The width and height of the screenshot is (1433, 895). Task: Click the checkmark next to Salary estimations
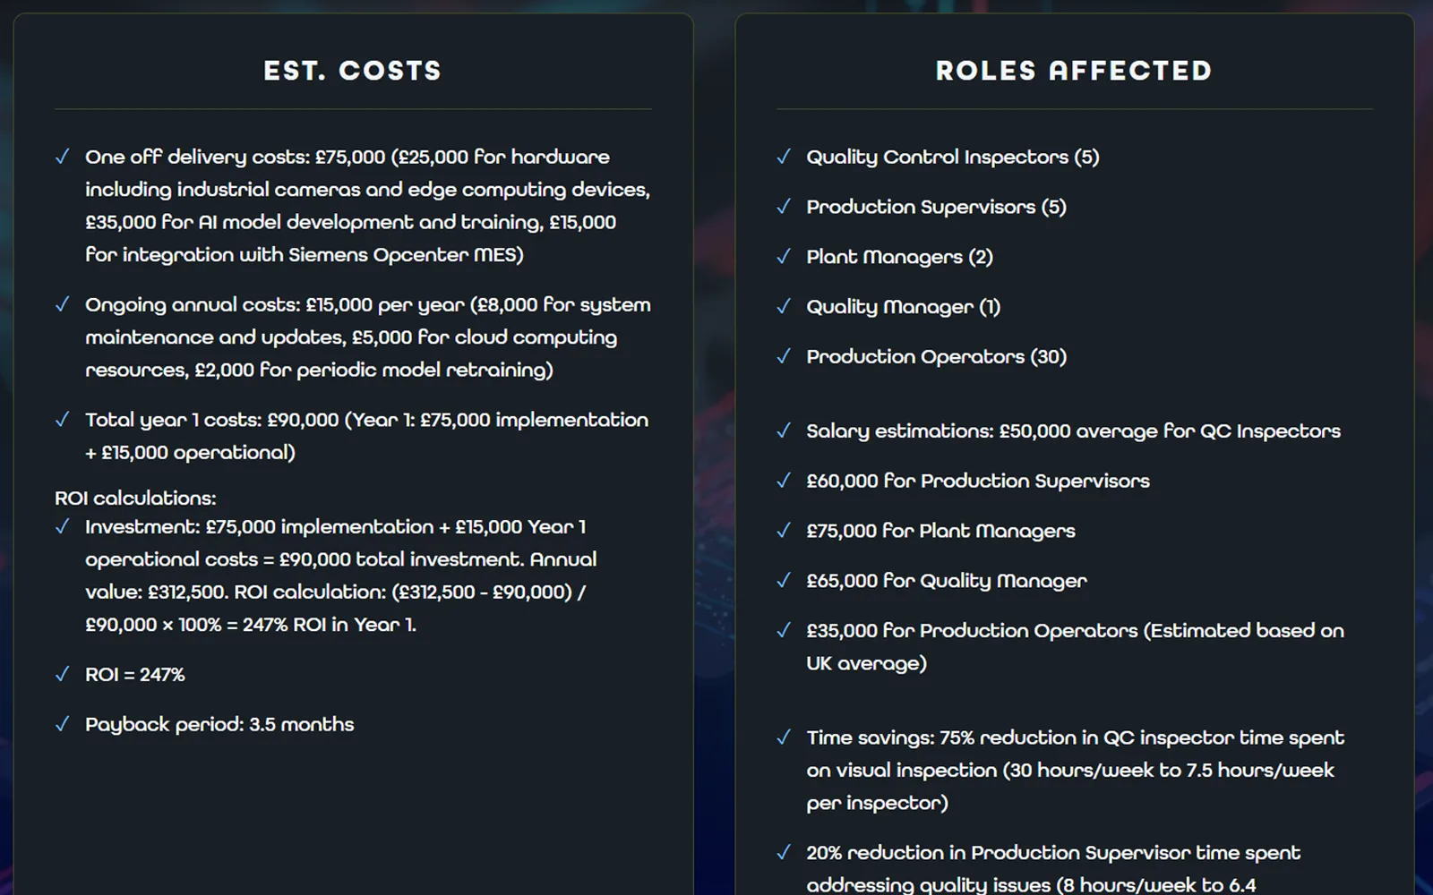tap(784, 431)
